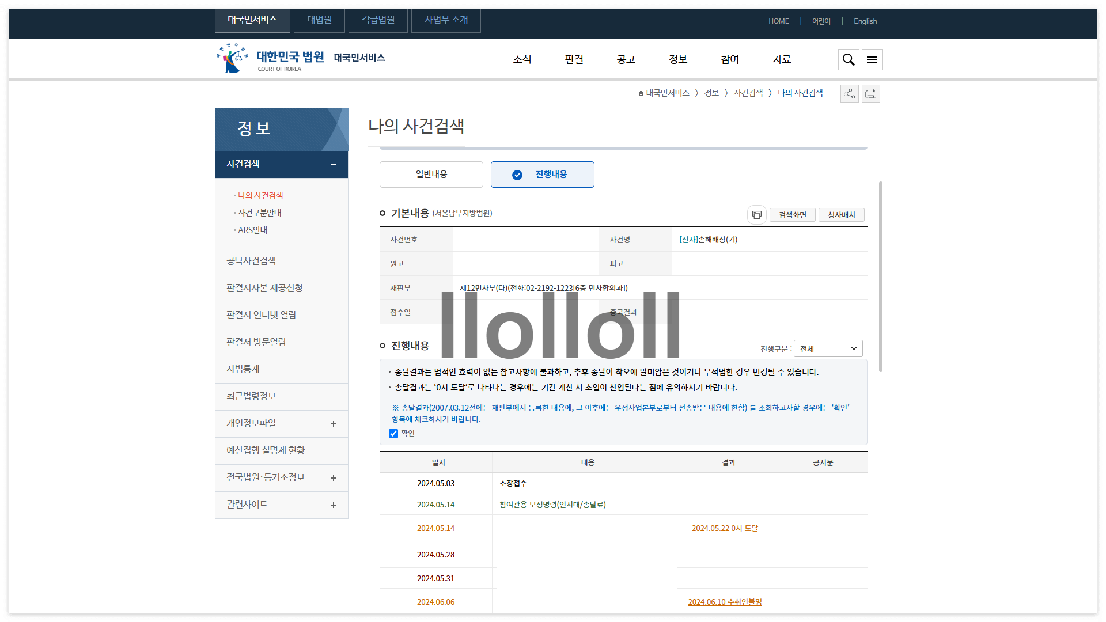Open the 판결 main menu item
Viewport: 1106px width, 622px height.
pos(574,59)
